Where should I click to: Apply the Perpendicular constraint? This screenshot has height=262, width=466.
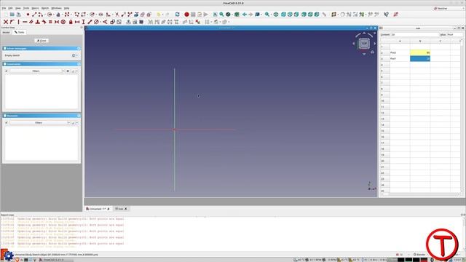point(37,22)
